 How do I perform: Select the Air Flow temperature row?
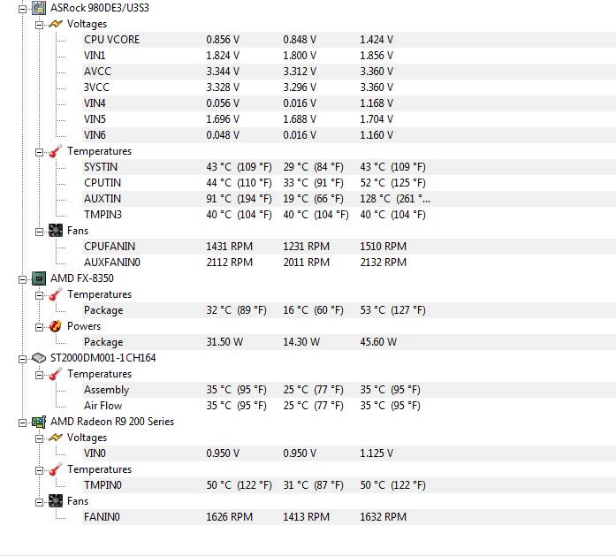tap(349, 406)
